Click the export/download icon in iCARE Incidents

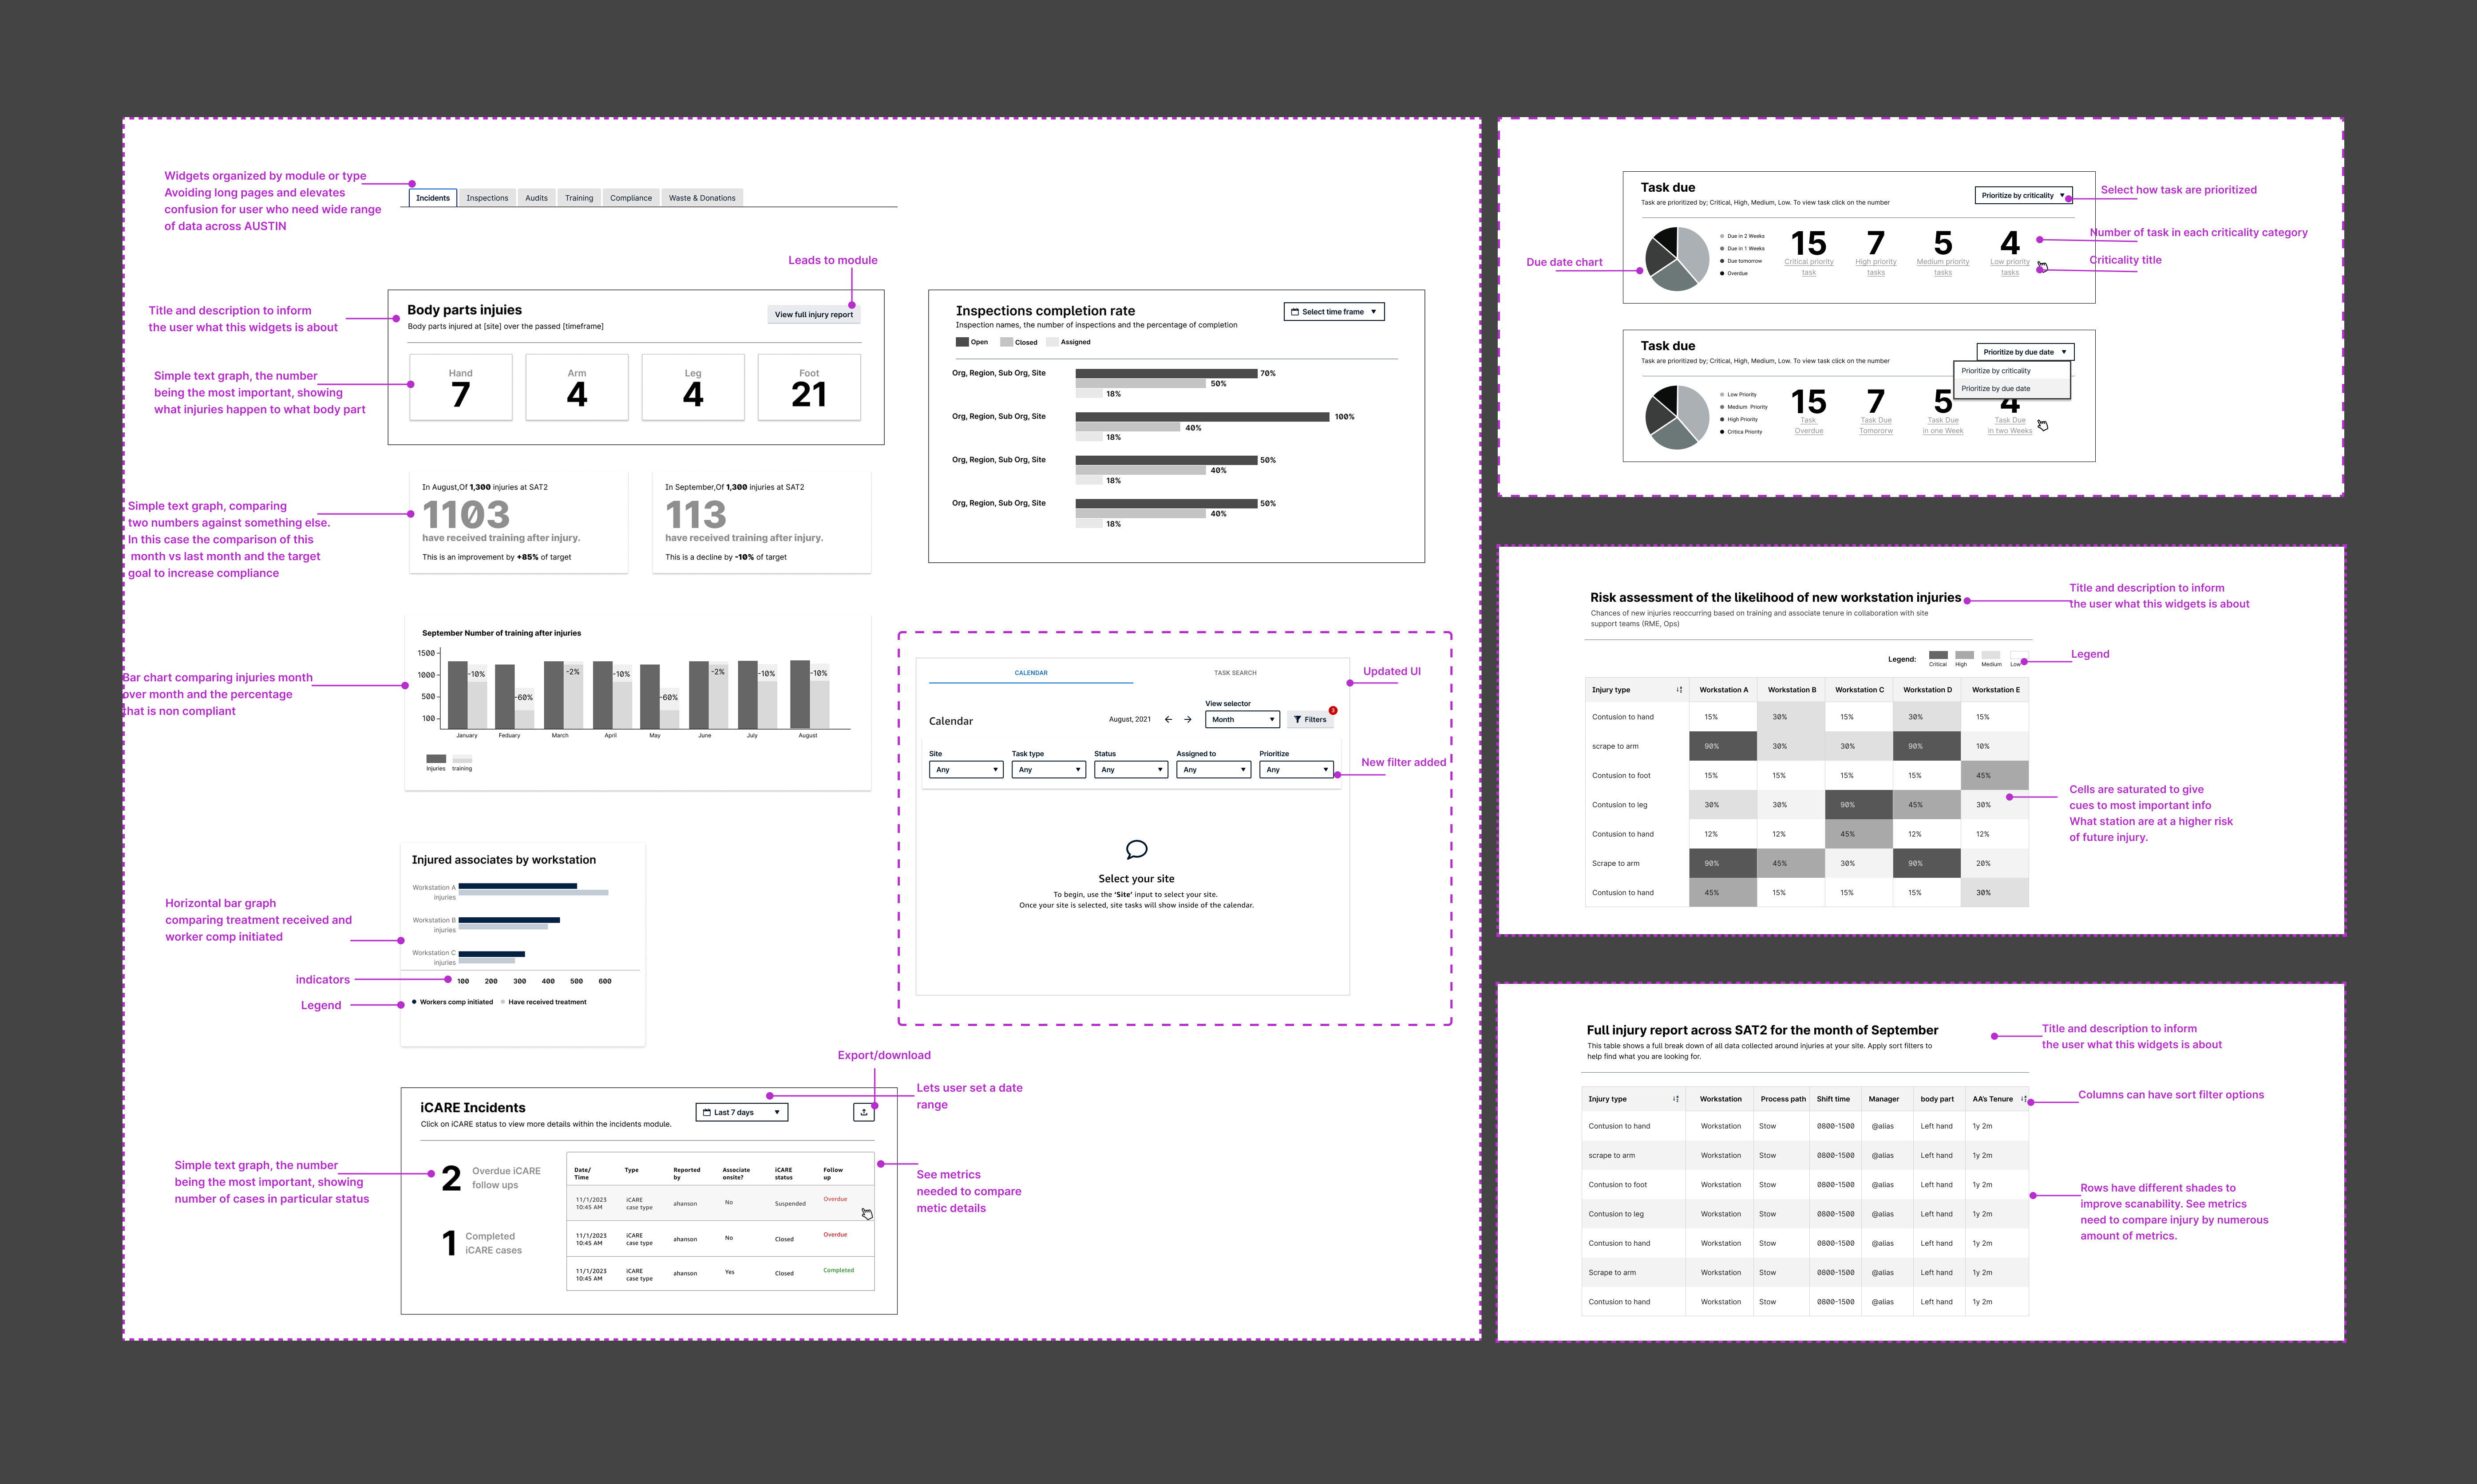(x=864, y=1112)
